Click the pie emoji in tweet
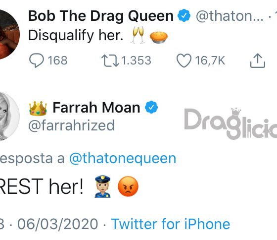Viewport: 277px width, 240px height. tap(159, 37)
